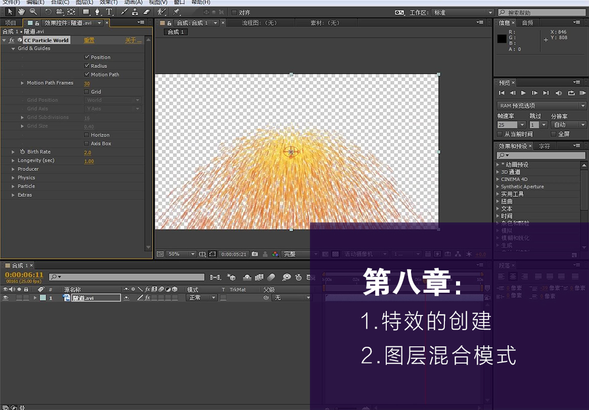The image size is (589, 410).
Task: Switch to the 字符 panel tab
Action: [545, 146]
